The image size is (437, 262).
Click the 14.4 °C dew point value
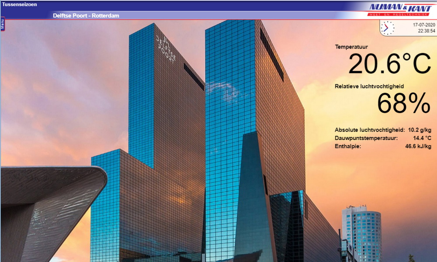[x=422, y=138]
